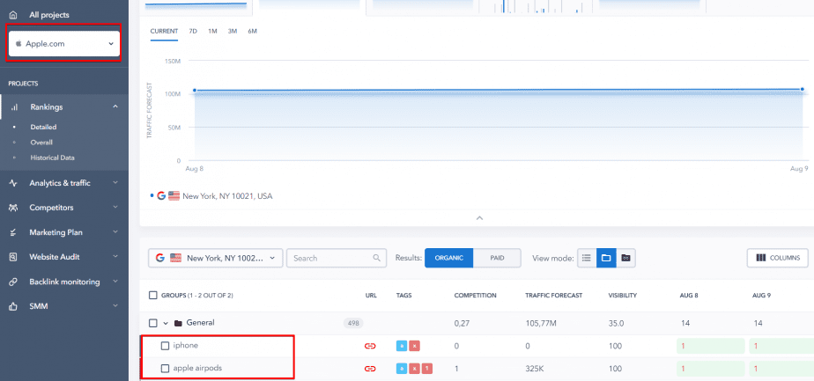This screenshot has height=381, width=814.
Task: Click the Backlink monitoring link icon
Action: 13,282
